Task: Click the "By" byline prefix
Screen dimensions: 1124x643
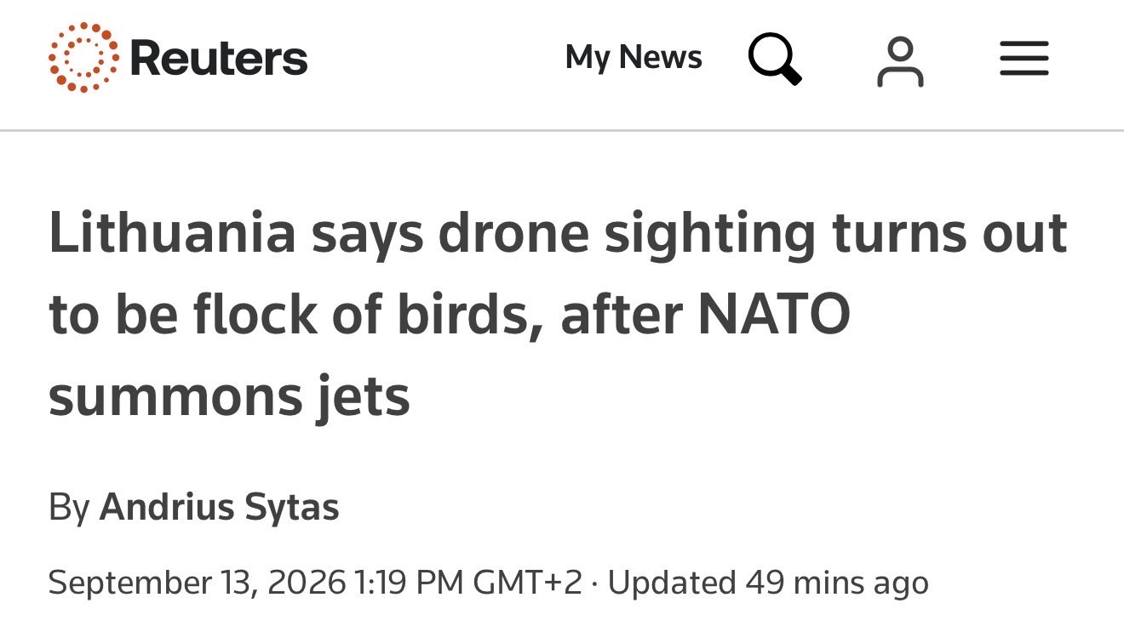Action: 69,508
